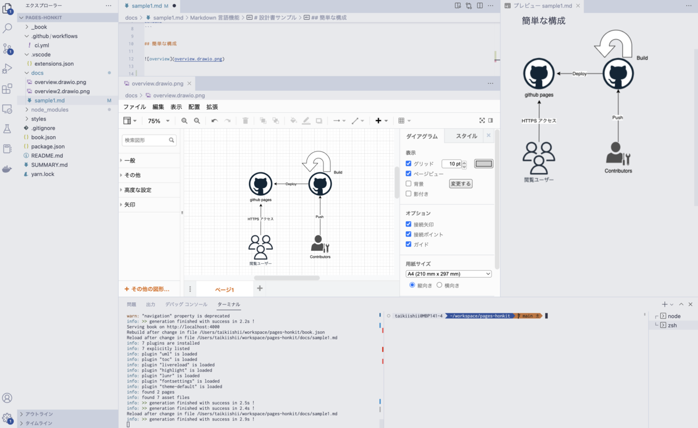Click the search magnifier in shape search box
Image resolution: width=698 pixels, height=428 pixels.
coord(172,140)
